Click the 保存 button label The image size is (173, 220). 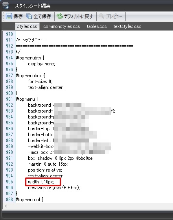18,17
